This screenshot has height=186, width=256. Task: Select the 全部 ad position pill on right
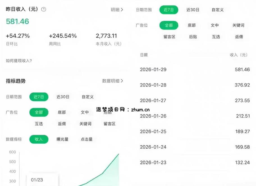pyautogui.click(x=169, y=25)
